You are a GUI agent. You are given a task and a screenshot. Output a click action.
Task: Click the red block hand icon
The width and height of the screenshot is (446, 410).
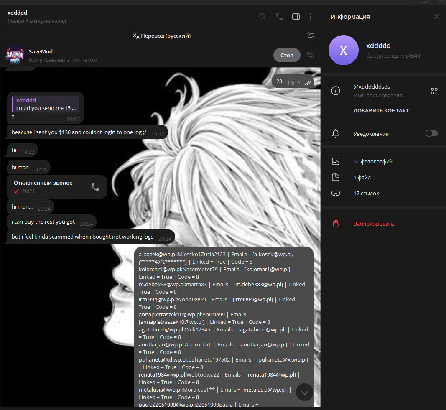coord(336,224)
